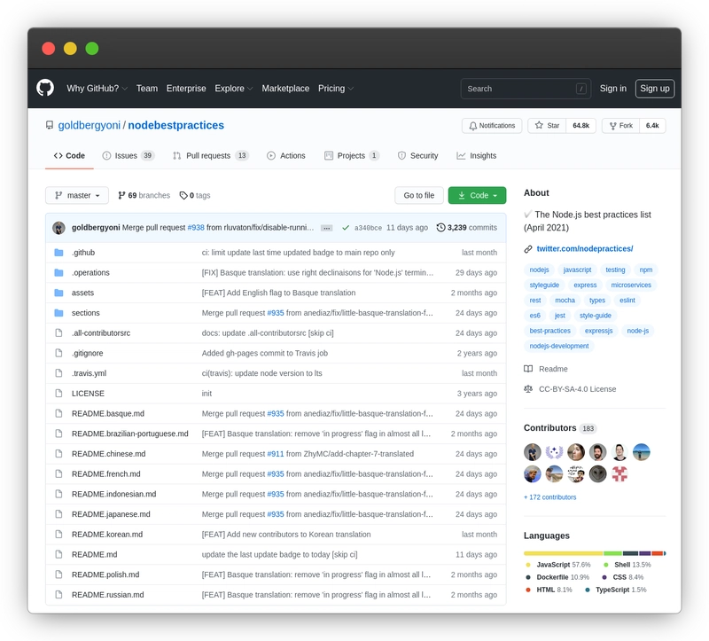Open the README.chinese.md file
The width and height of the screenshot is (709, 641).
tap(108, 454)
